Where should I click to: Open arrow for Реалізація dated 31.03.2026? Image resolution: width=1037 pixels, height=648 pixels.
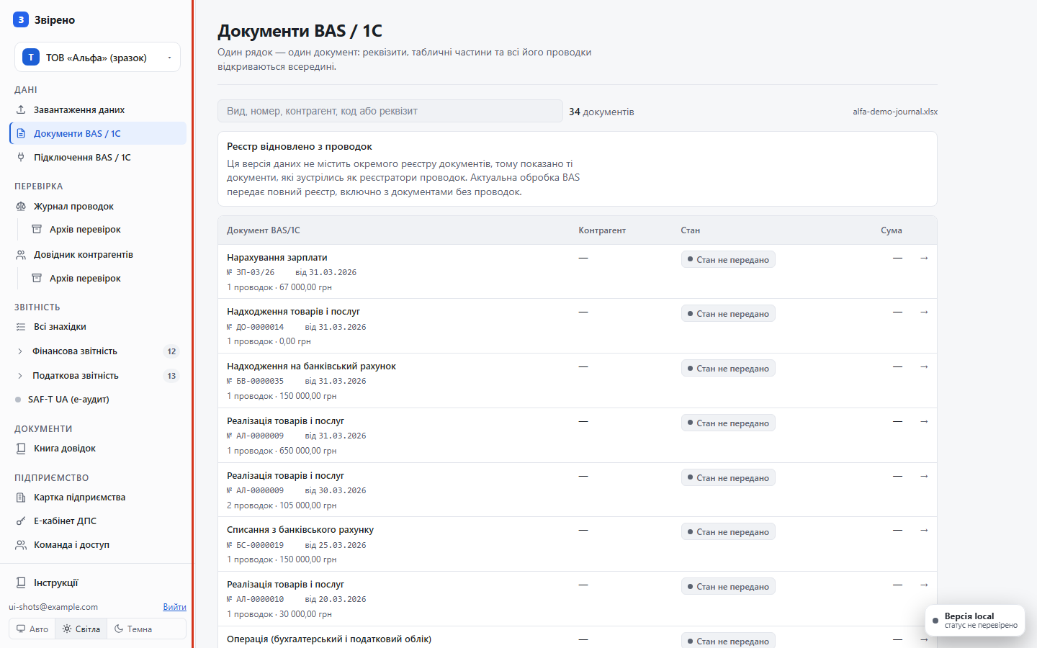[924, 421]
